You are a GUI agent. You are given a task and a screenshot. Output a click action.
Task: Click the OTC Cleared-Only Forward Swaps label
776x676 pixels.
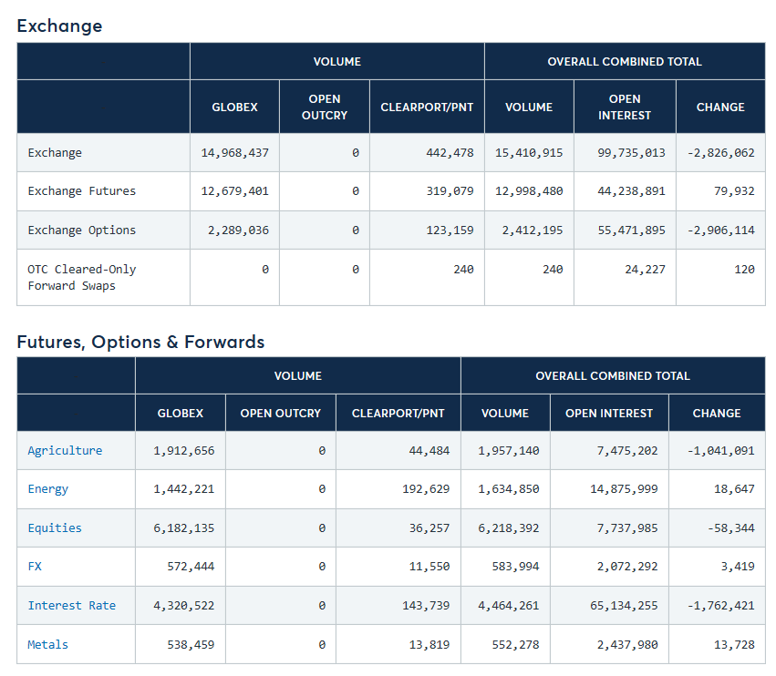pos(82,278)
